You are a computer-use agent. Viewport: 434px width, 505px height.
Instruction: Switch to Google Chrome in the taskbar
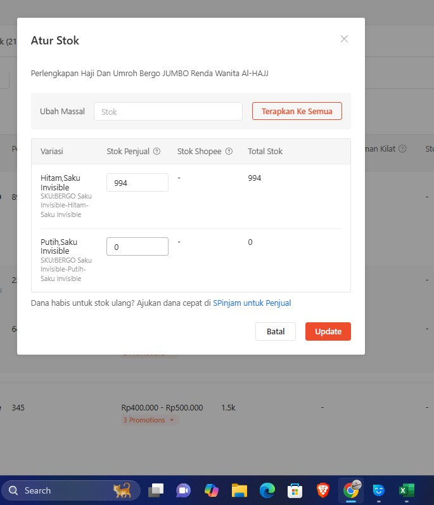coord(350,490)
